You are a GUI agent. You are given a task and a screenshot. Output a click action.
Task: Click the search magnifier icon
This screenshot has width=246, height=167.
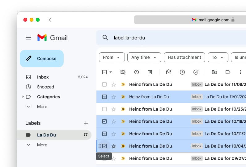105,38
